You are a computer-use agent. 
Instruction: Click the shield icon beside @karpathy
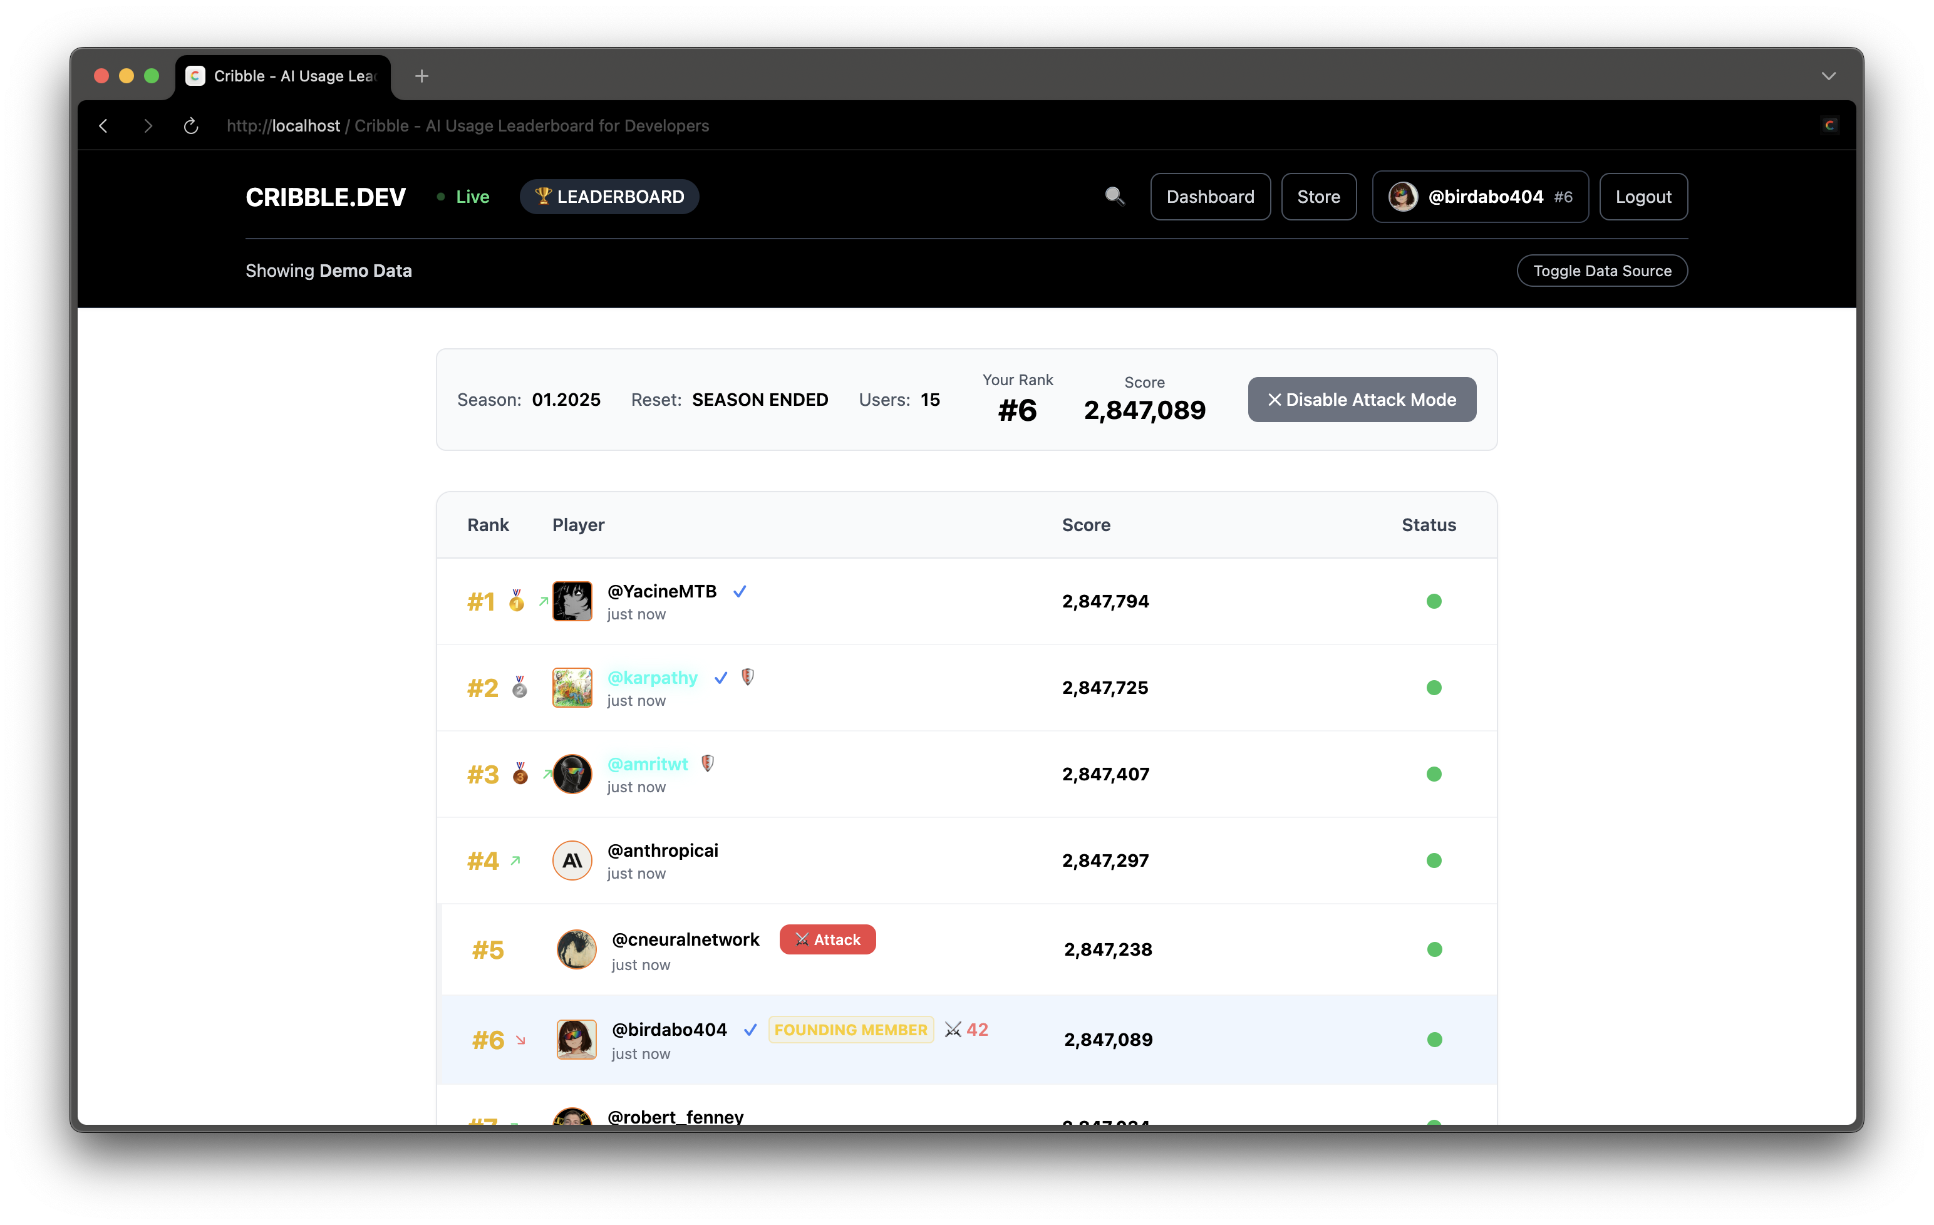748,677
